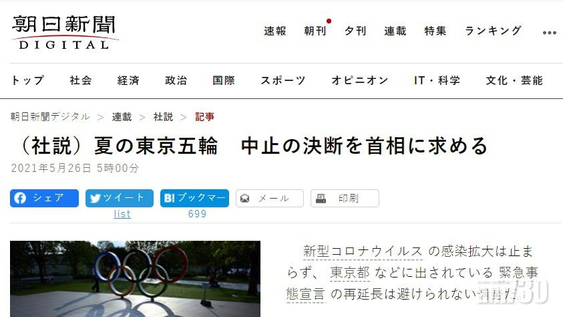Bookmark with Hatena B! ブックマーク button

[x=194, y=198]
